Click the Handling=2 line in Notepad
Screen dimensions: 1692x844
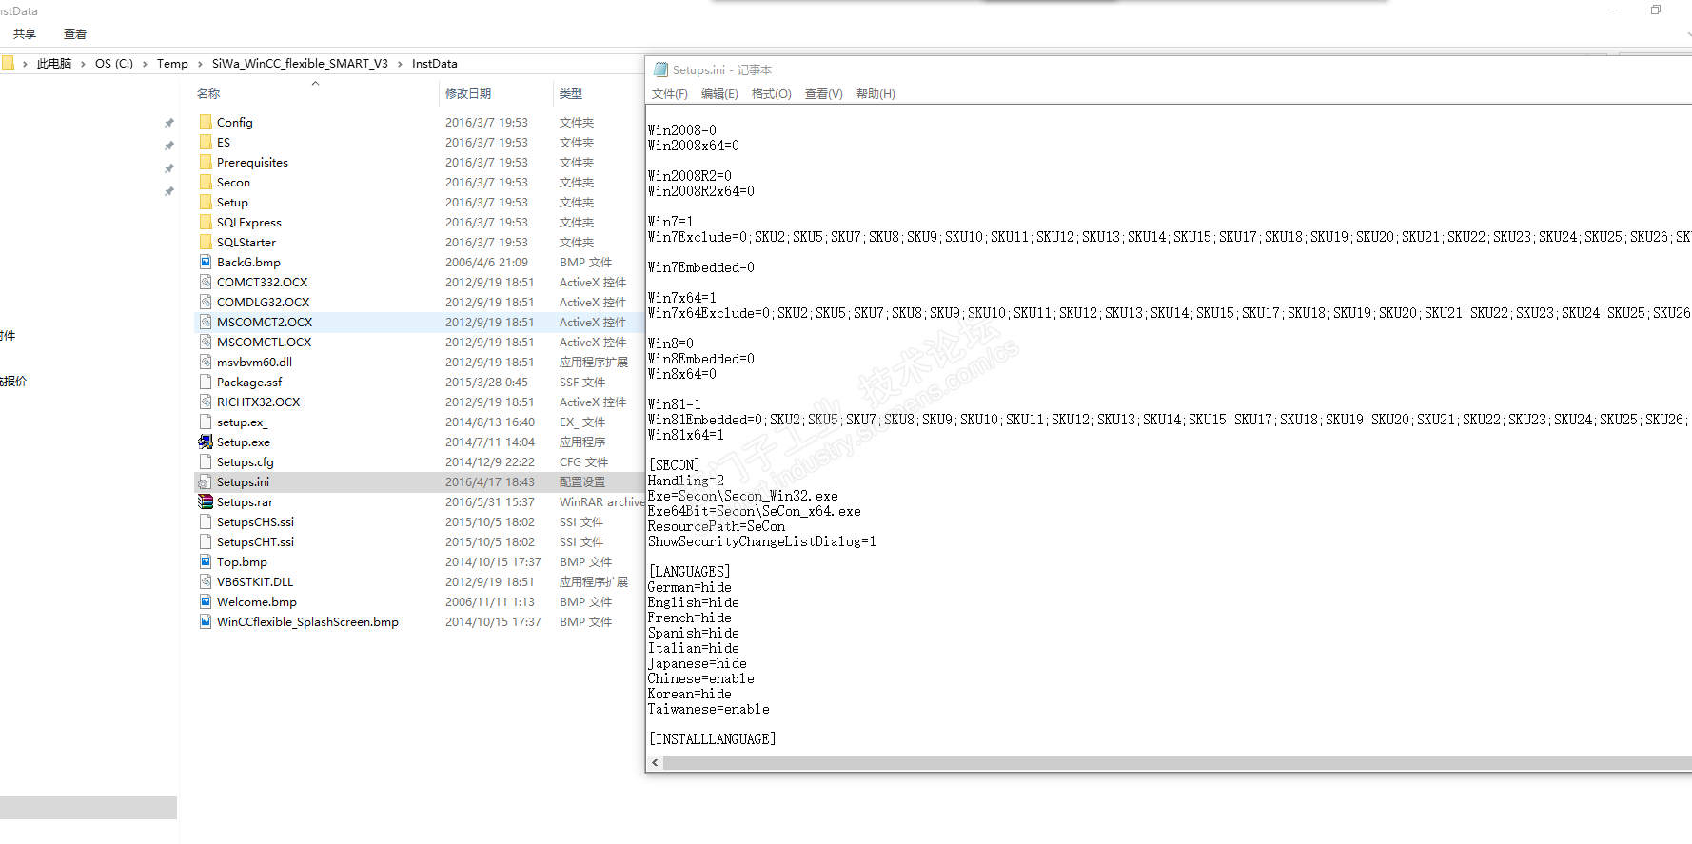pos(686,481)
